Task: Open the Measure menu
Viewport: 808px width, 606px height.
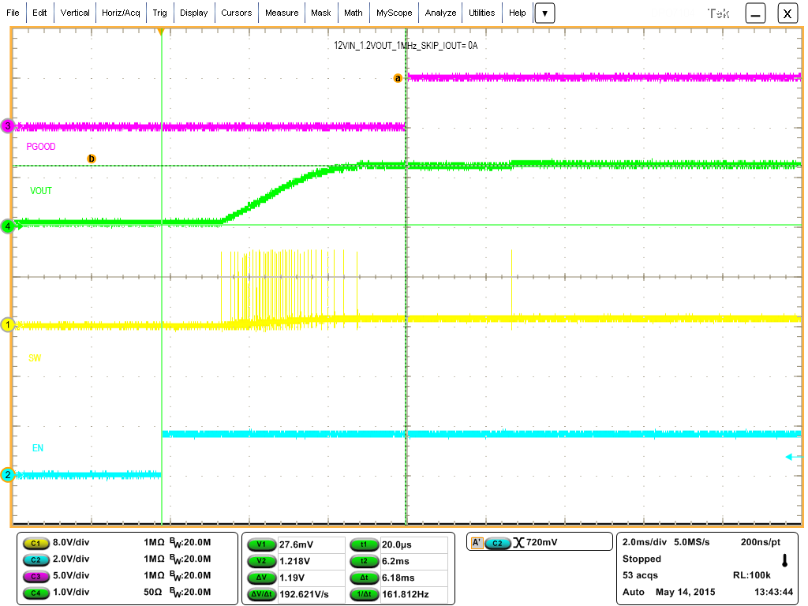Action: pos(282,13)
